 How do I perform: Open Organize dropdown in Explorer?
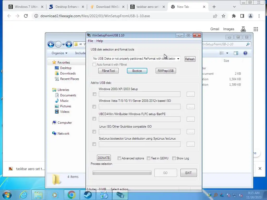(59, 53)
